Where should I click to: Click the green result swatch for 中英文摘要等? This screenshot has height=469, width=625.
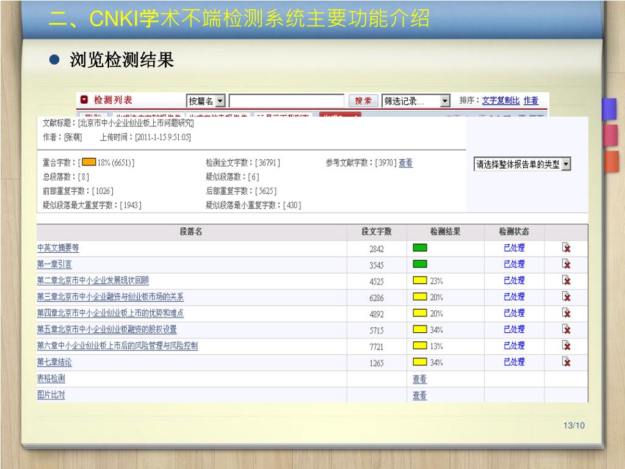pyautogui.click(x=420, y=248)
